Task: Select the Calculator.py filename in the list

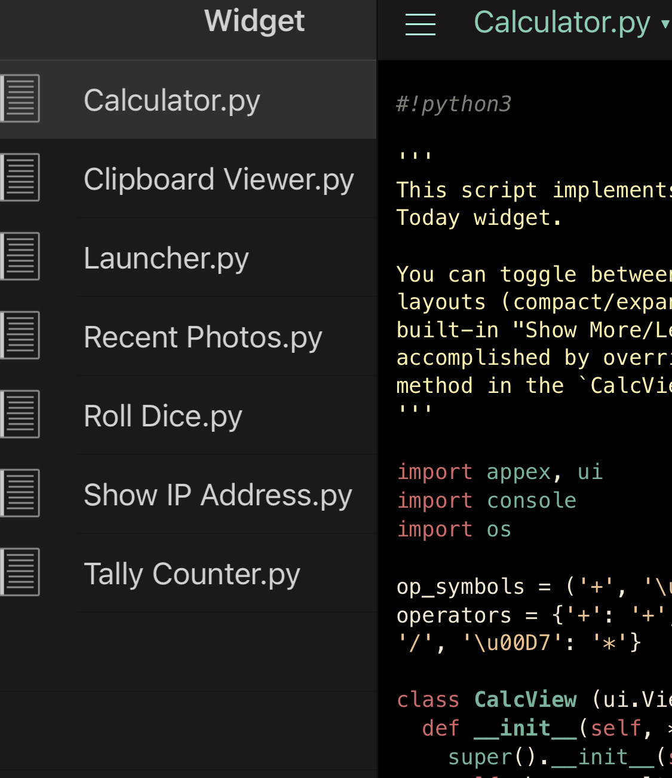Action: (x=172, y=100)
